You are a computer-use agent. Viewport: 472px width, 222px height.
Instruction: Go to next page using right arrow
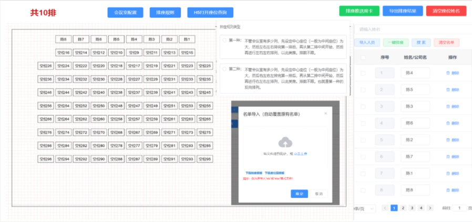pos(430,208)
